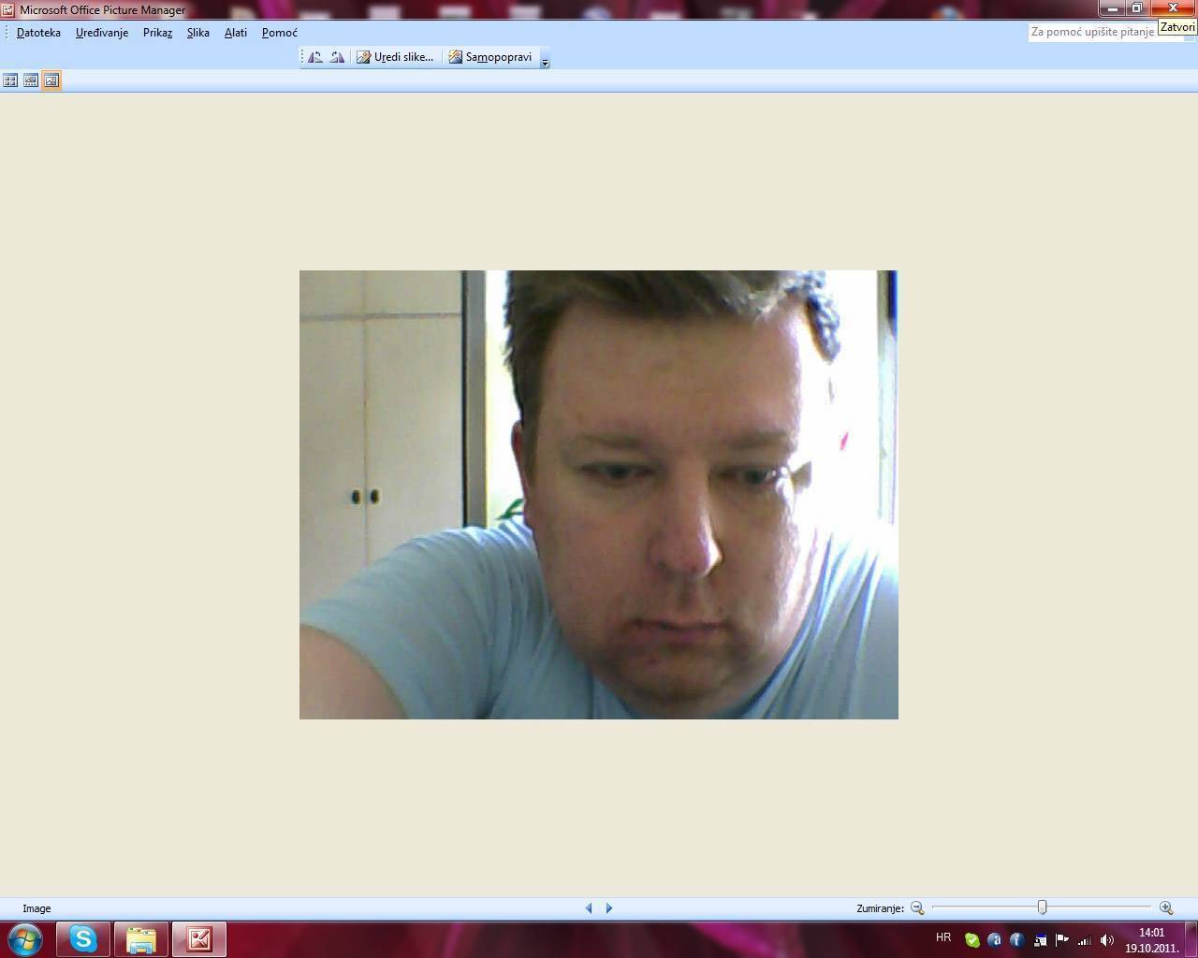This screenshot has width=1198, height=958.
Task: Click the Uredi slike button
Action: point(395,57)
